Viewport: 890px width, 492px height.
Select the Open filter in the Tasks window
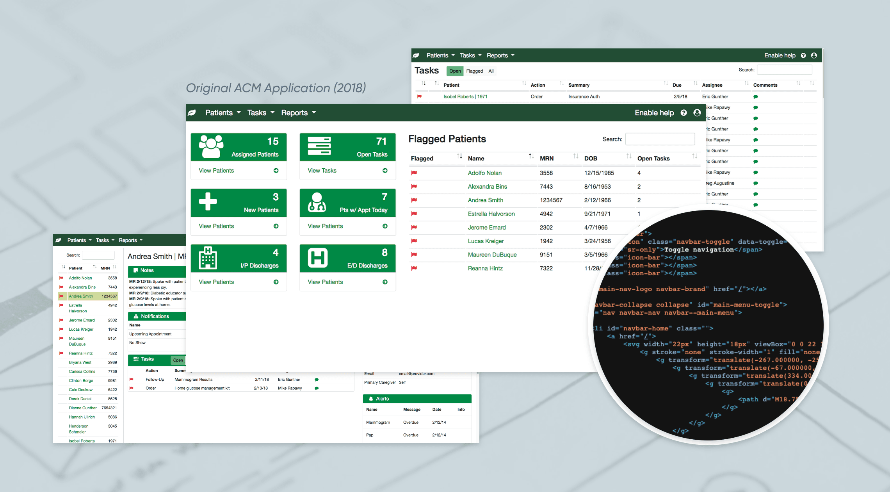455,71
